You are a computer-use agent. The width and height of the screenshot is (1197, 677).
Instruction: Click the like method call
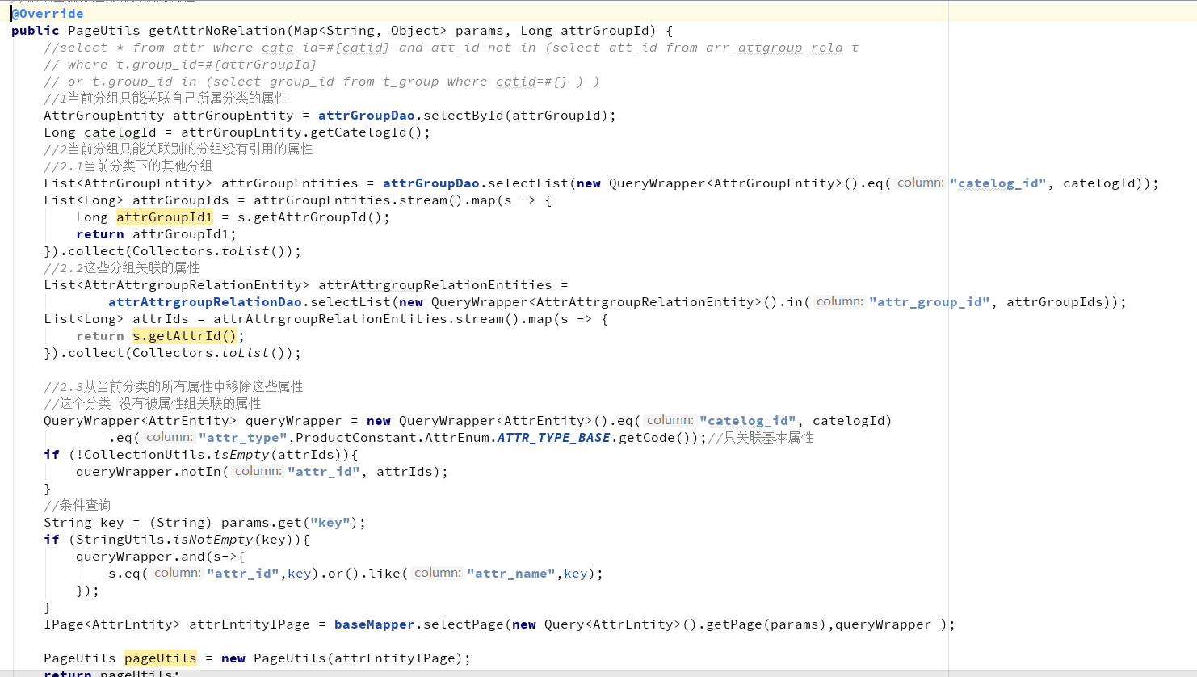tap(384, 573)
